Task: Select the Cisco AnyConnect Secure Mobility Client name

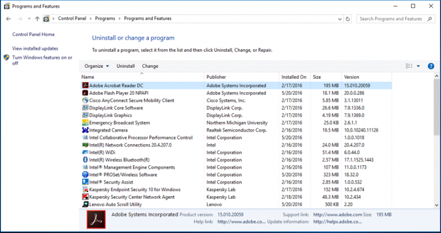Action: (x=132, y=100)
